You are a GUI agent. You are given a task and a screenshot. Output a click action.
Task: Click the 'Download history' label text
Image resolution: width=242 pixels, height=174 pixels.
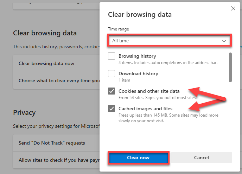(138, 74)
